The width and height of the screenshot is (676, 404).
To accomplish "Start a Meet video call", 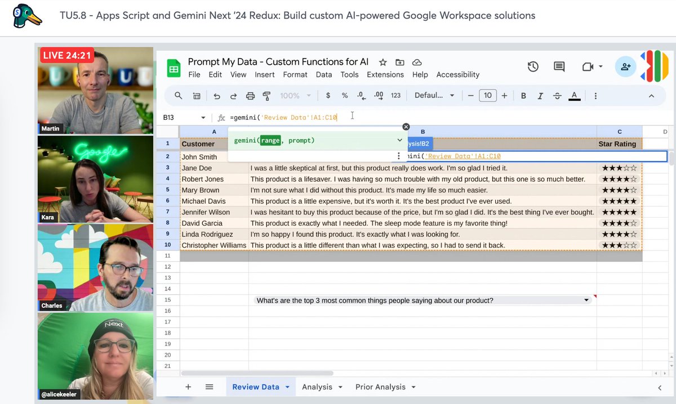I will 588,67.
